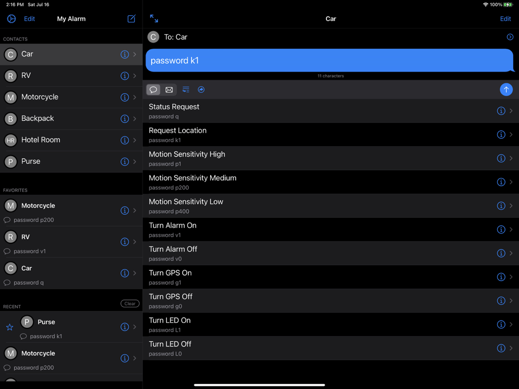Tap Edit in the Car message header
Image resolution: width=519 pixels, height=389 pixels.
coord(505,19)
